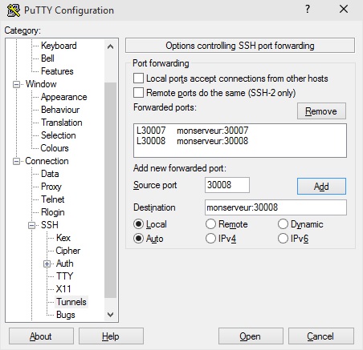Close the PuTTY Configuration window
363x350 pixels.
click(x=344, y=10)
